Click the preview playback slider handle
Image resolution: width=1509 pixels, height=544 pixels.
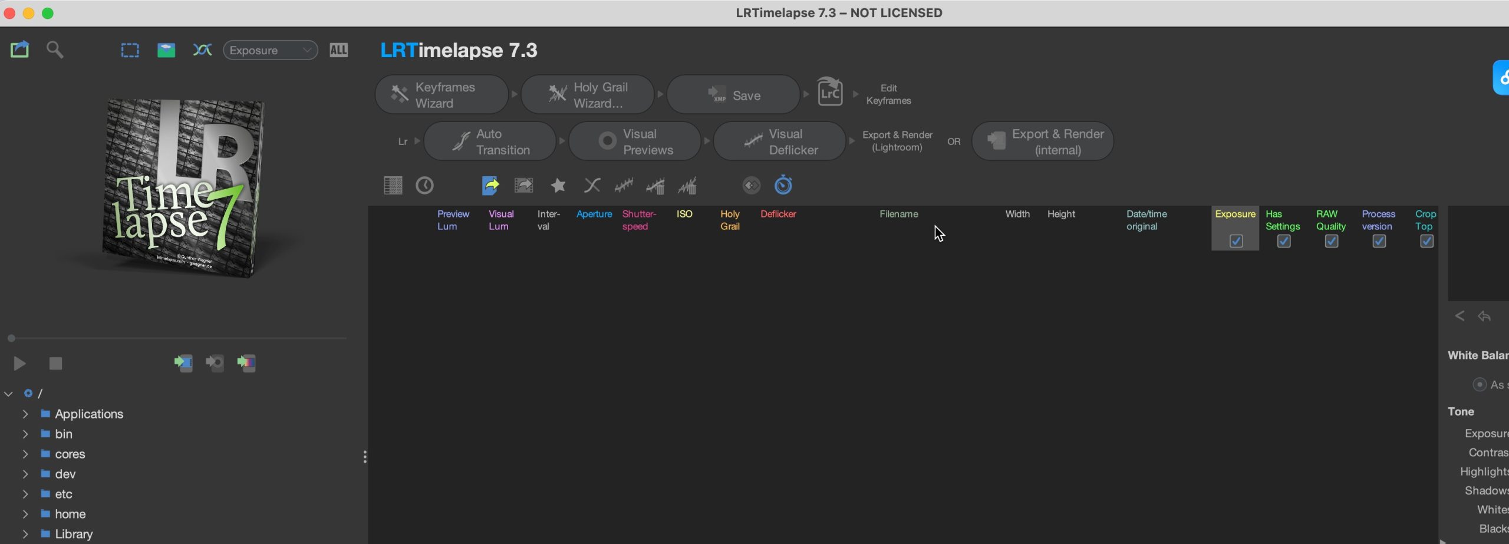(11, 338)
